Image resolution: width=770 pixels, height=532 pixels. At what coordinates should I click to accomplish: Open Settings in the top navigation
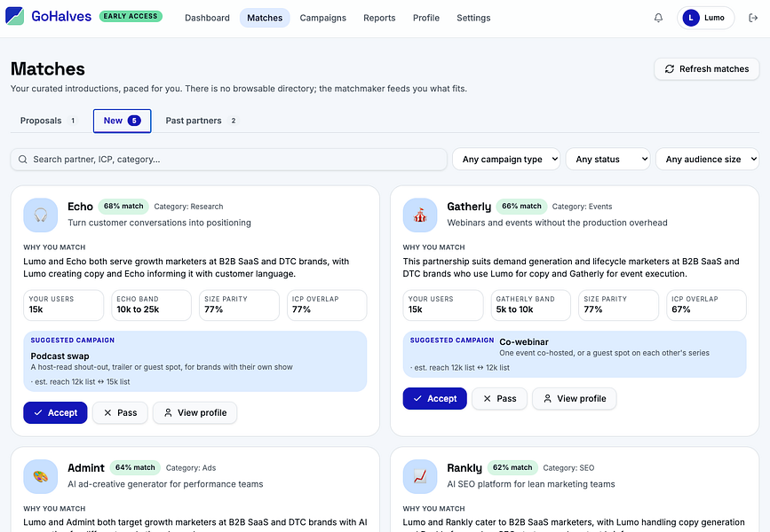(x=473, y=18)
